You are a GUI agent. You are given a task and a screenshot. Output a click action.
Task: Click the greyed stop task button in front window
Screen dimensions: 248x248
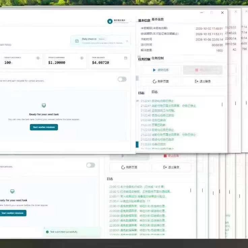click(x=203, y=70)
